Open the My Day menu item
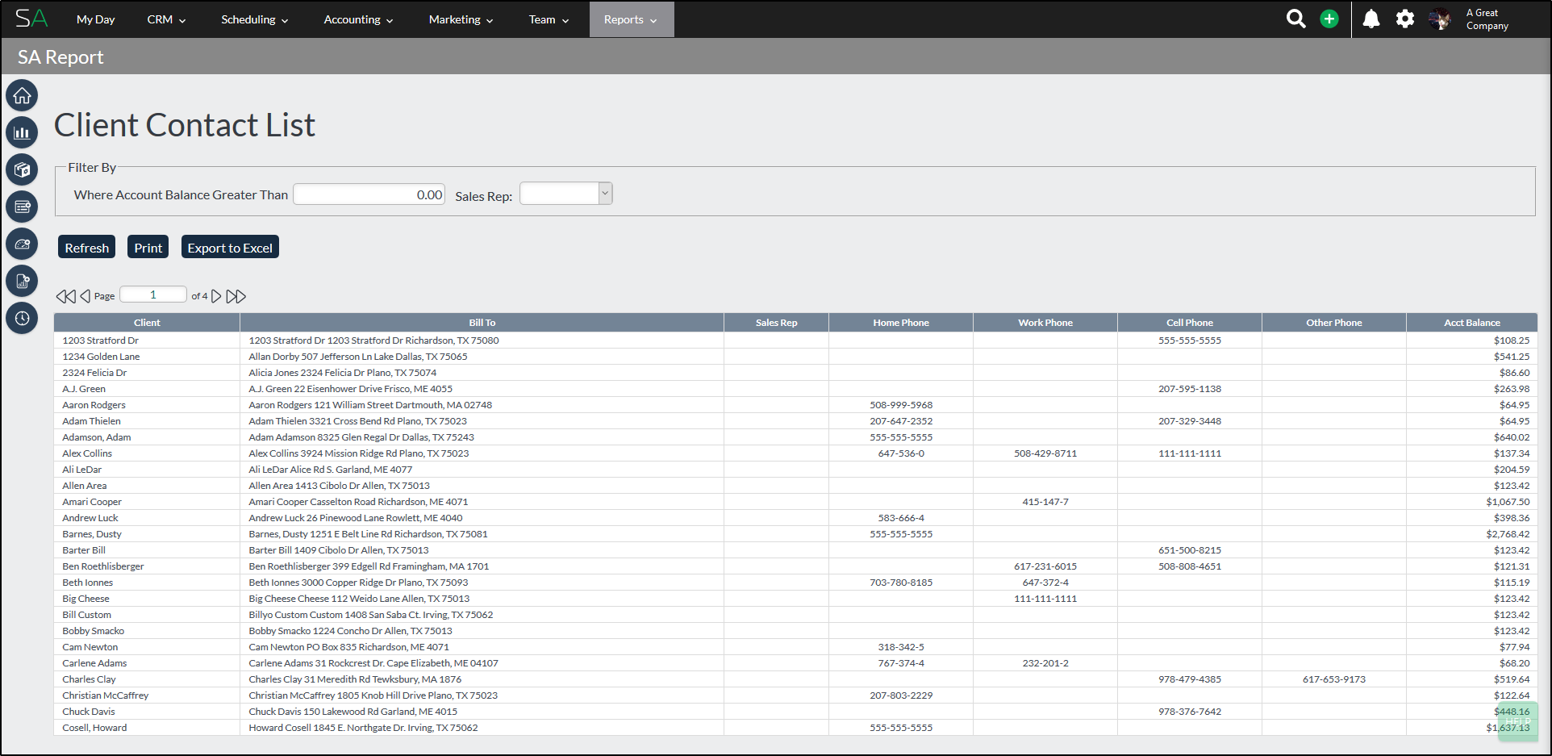Screen dimensions: 1552x756 pos(95,19)
